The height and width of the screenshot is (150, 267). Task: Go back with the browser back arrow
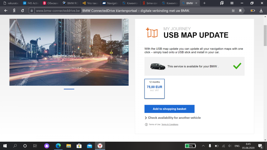pyautogui.click(x=6, y=11)
